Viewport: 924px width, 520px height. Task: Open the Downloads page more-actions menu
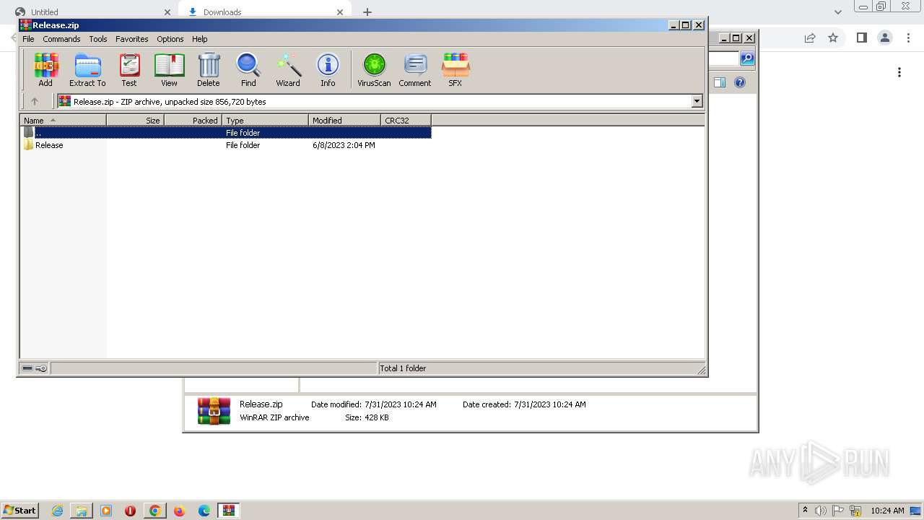(x=899, y=72)
